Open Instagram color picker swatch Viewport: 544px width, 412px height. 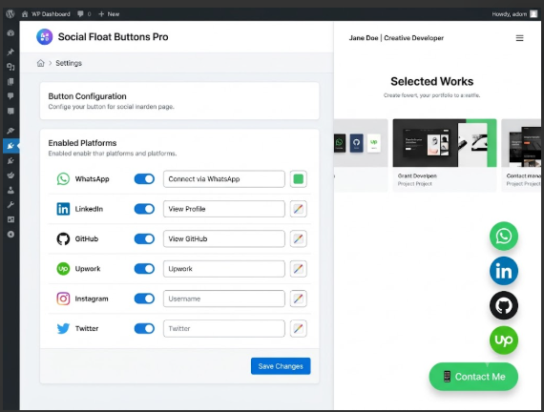tap(299, 299)
